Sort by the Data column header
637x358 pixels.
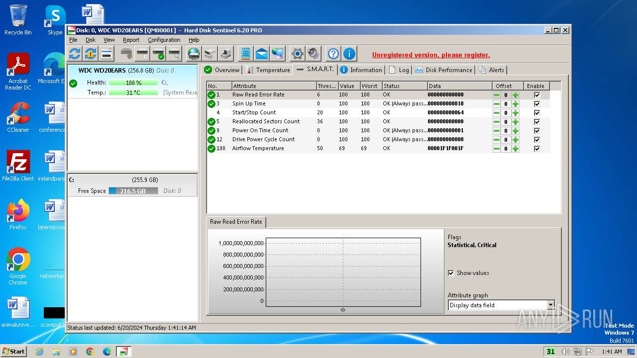pyautogui.click(x=460, y=86)
